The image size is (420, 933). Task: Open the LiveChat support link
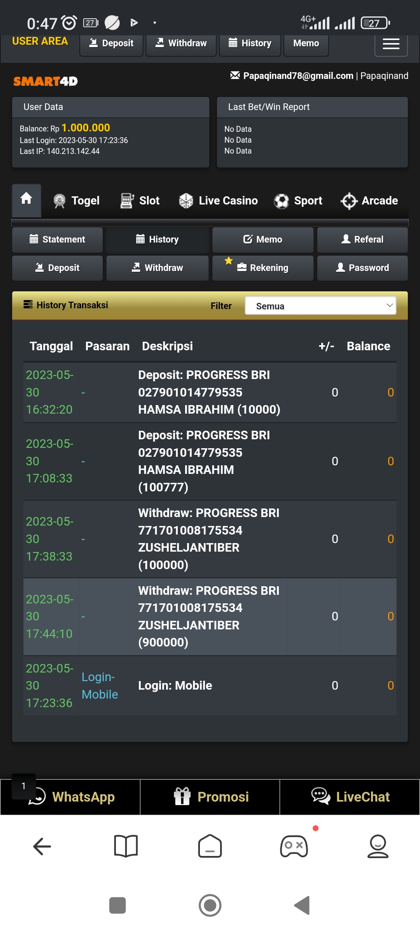pyautogui.click(x=350, y=797)
